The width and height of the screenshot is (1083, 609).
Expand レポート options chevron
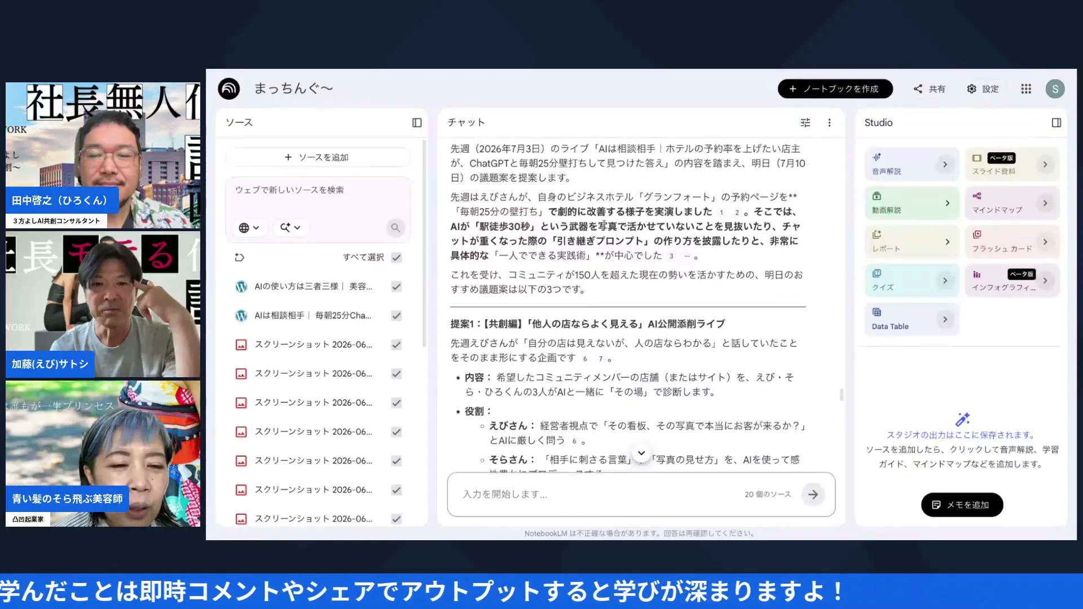pos(948,242)
